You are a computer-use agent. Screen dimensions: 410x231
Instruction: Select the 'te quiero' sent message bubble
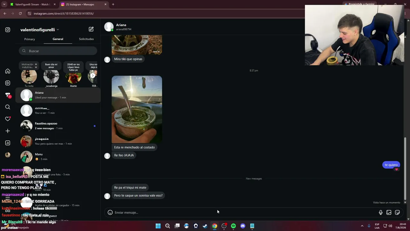click(x=391, y=165)
